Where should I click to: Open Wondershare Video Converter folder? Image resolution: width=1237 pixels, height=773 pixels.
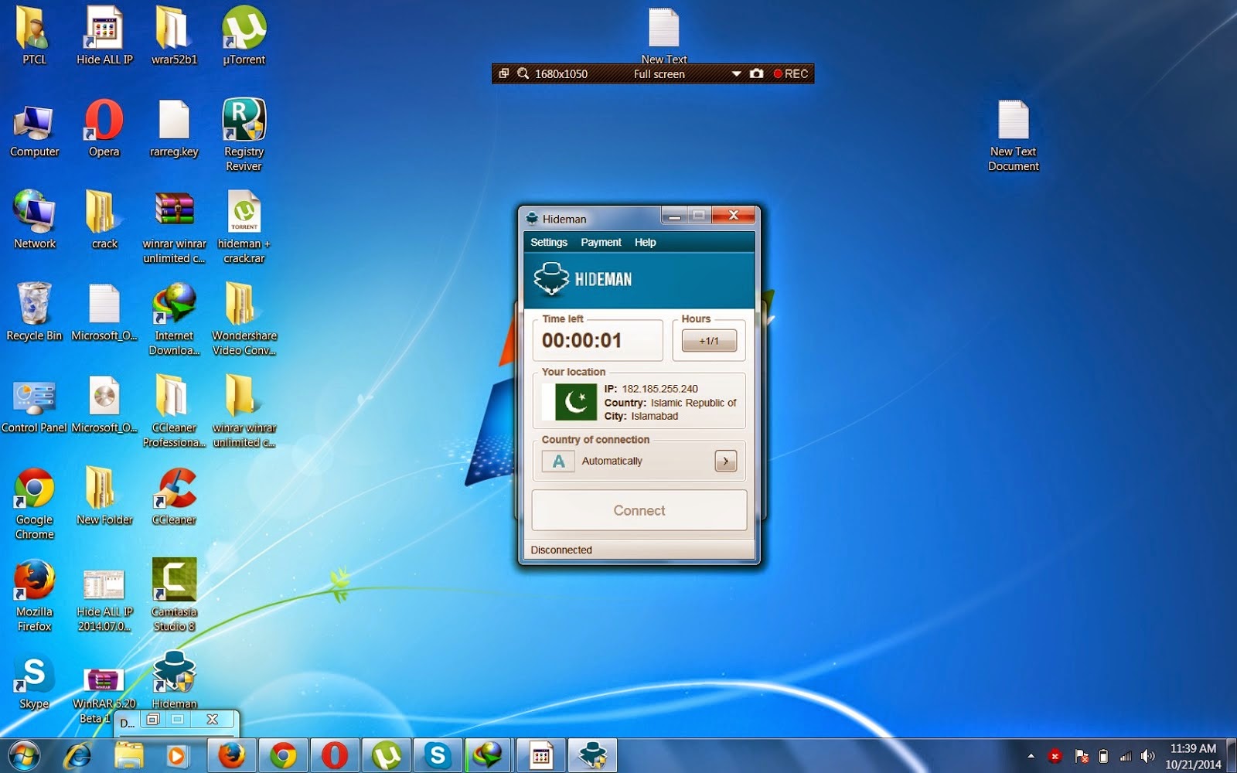244,318
